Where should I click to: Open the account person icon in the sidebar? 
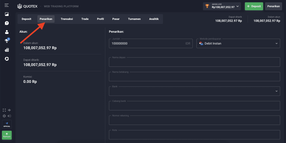(x=7, y=32)
